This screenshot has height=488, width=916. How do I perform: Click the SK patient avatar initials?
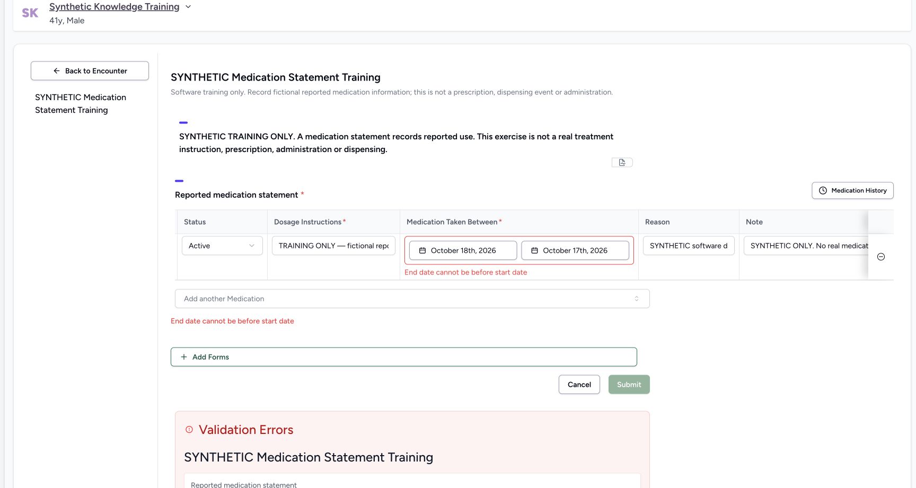pos(30,13)
